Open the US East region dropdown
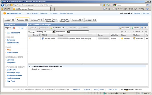 tap(19, 28)
